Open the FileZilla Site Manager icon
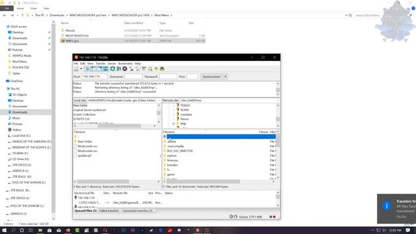Image resolution: width=416 pixels, height=234 pixels. (76, 69)
